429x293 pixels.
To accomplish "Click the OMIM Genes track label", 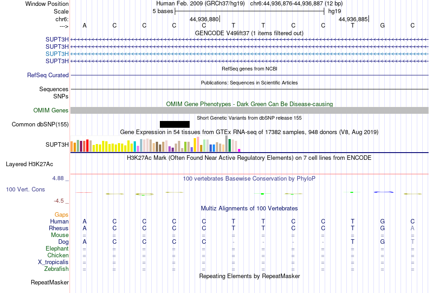I will (51, 110).
